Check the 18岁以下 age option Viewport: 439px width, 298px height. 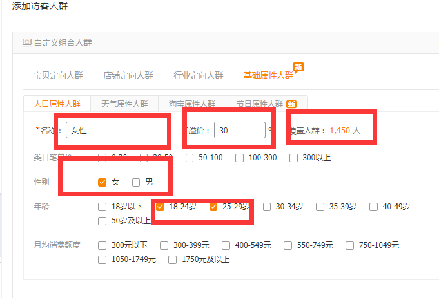coord(102,207)
